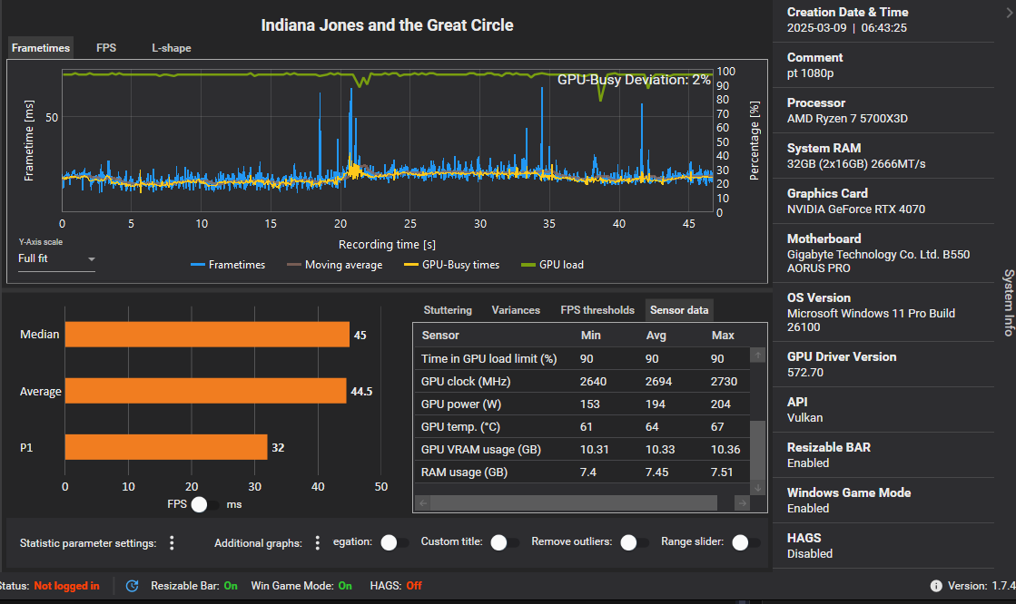The height and width of the screenshot is (604, 1016).
Task: Click GPU driver version 572.70
Action: pyautogui.click(x=805, y=372)
